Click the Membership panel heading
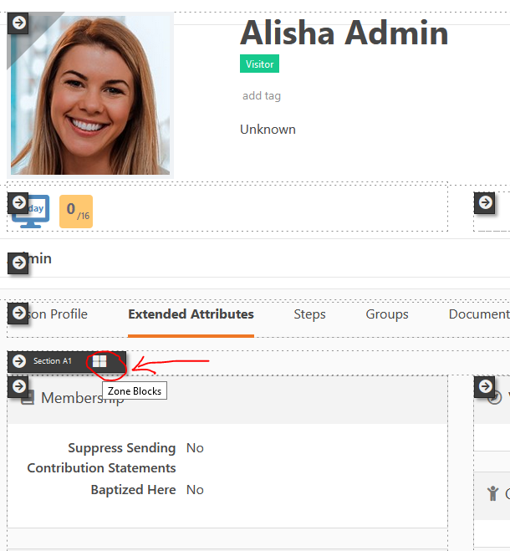The image size is (510, 551). (83, 398)
